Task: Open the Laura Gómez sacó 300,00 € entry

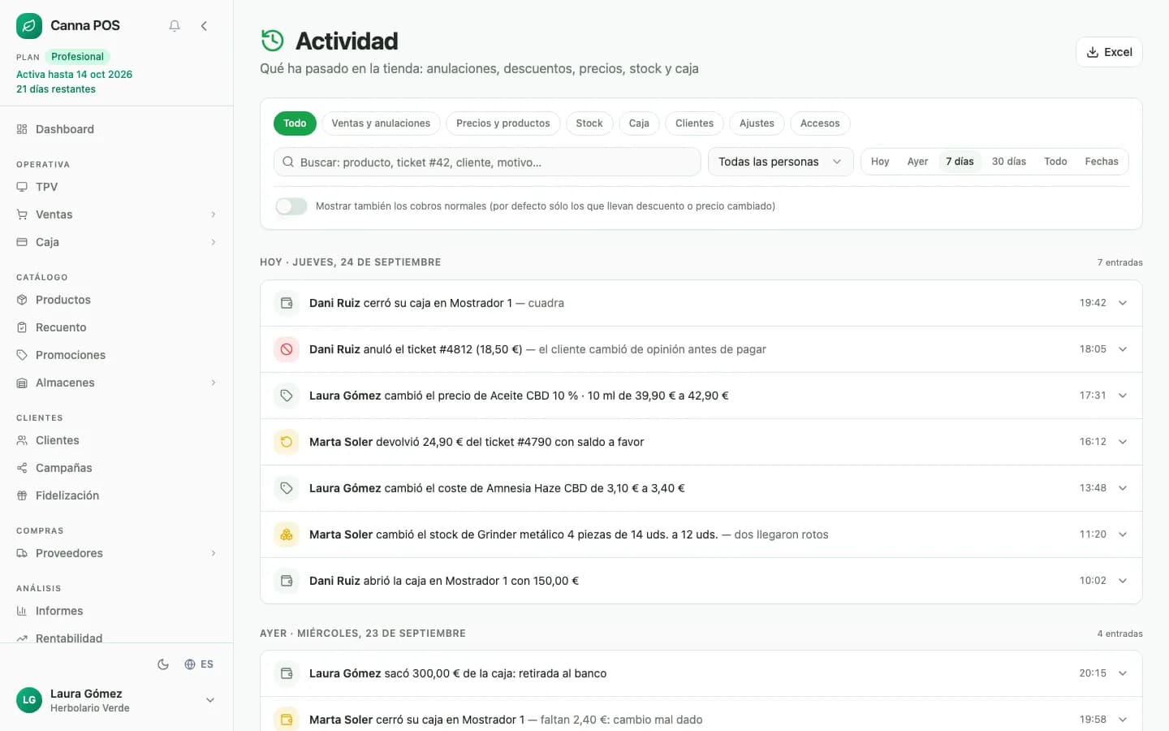Action: [701, 673]
